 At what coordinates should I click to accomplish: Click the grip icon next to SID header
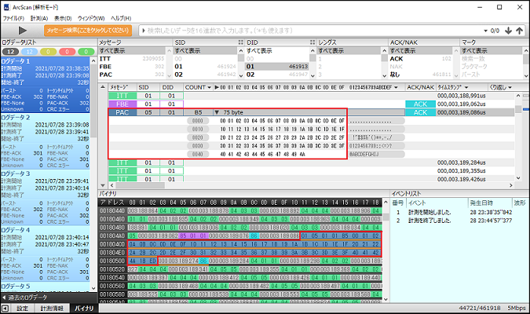241,42
